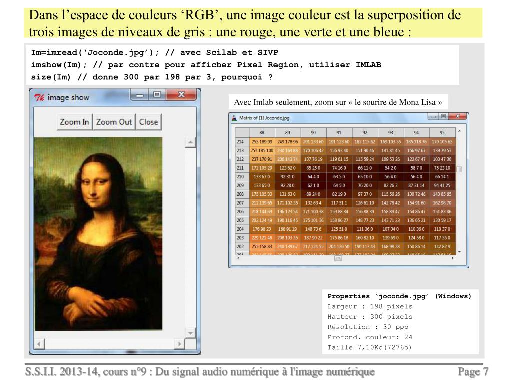Click the cell '253 185 100'
This screenshot has height=384, width=512.
(262, 151)
